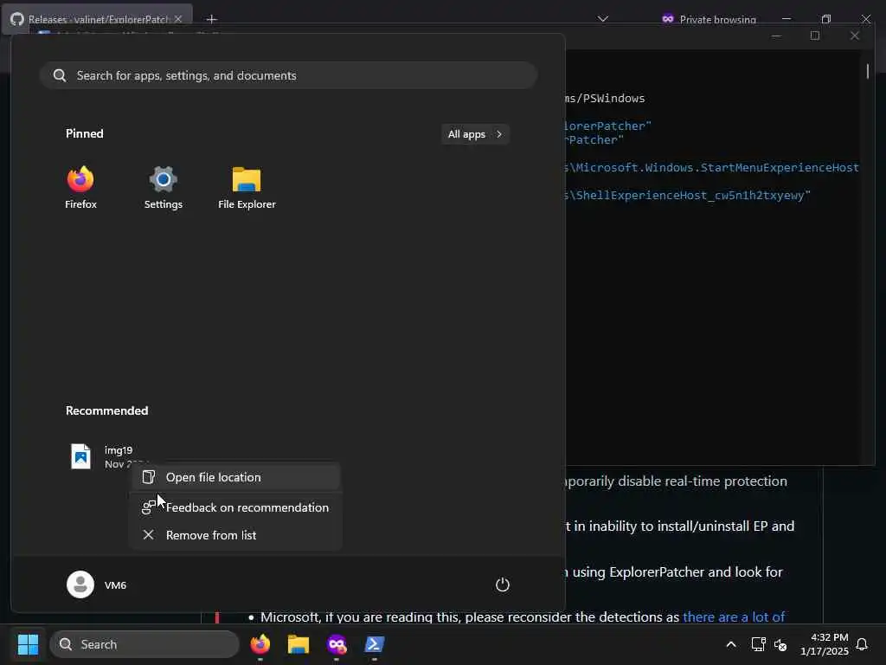Select the Releases valinet/ExplorerPatcher tab

coord(97,19)
